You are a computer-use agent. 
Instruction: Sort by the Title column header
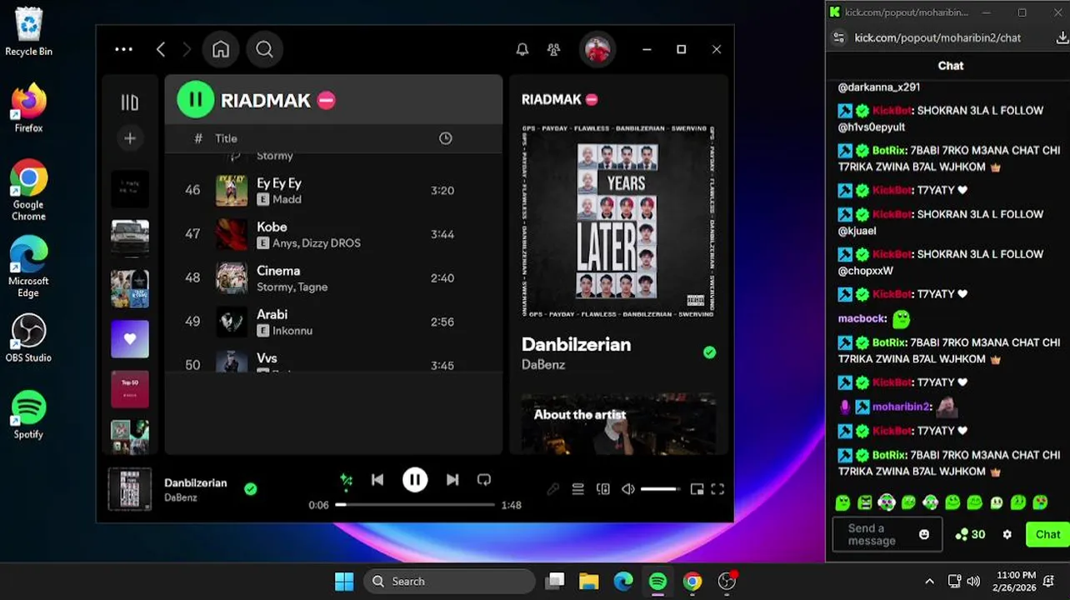point(226,138)
